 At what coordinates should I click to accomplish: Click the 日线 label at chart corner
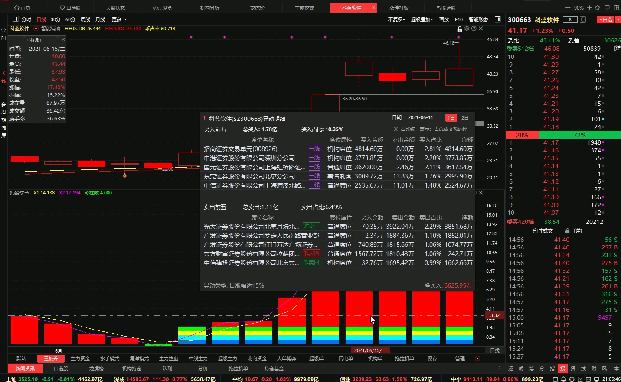pos(495,350)
